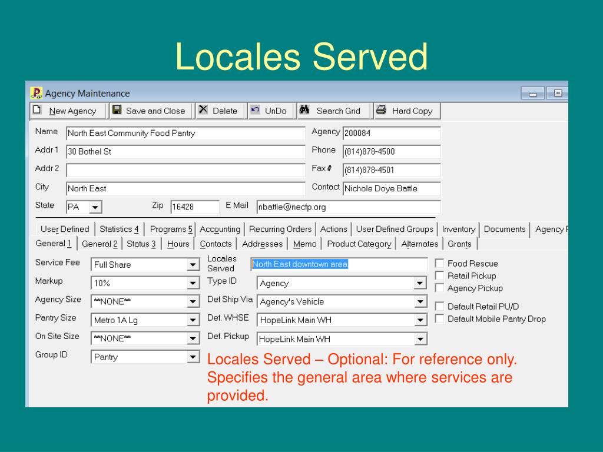The height and width of the screenshot is (452, 603).
Task: Open the Recurring Orders tab
Action: [x=280, y=229]
